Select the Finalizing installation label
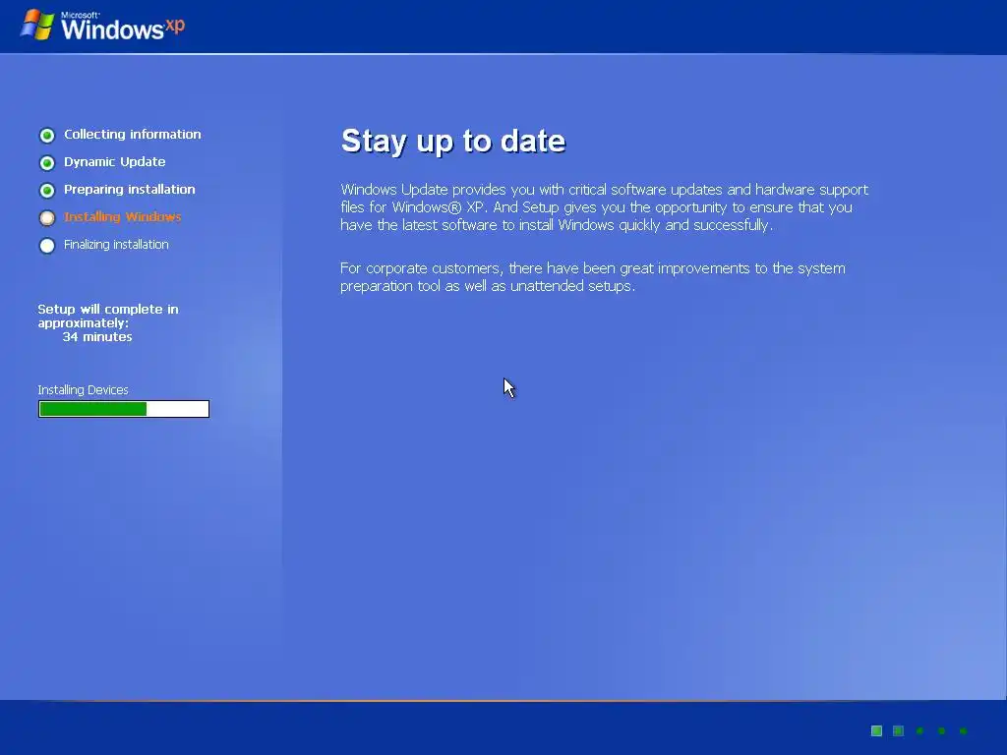Screen dimensions: 1007x755 (116, 245)
